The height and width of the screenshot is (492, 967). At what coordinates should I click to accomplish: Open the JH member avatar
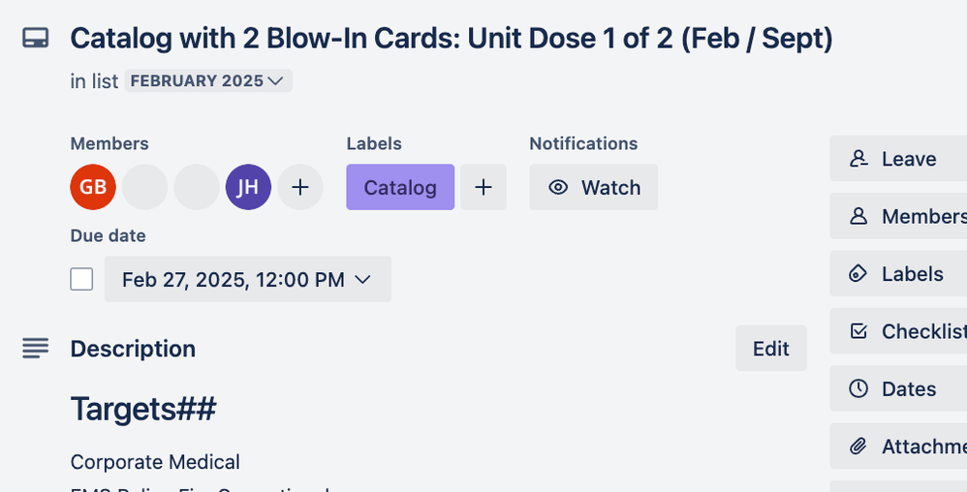pyautogui.click(x=249, y=187)
